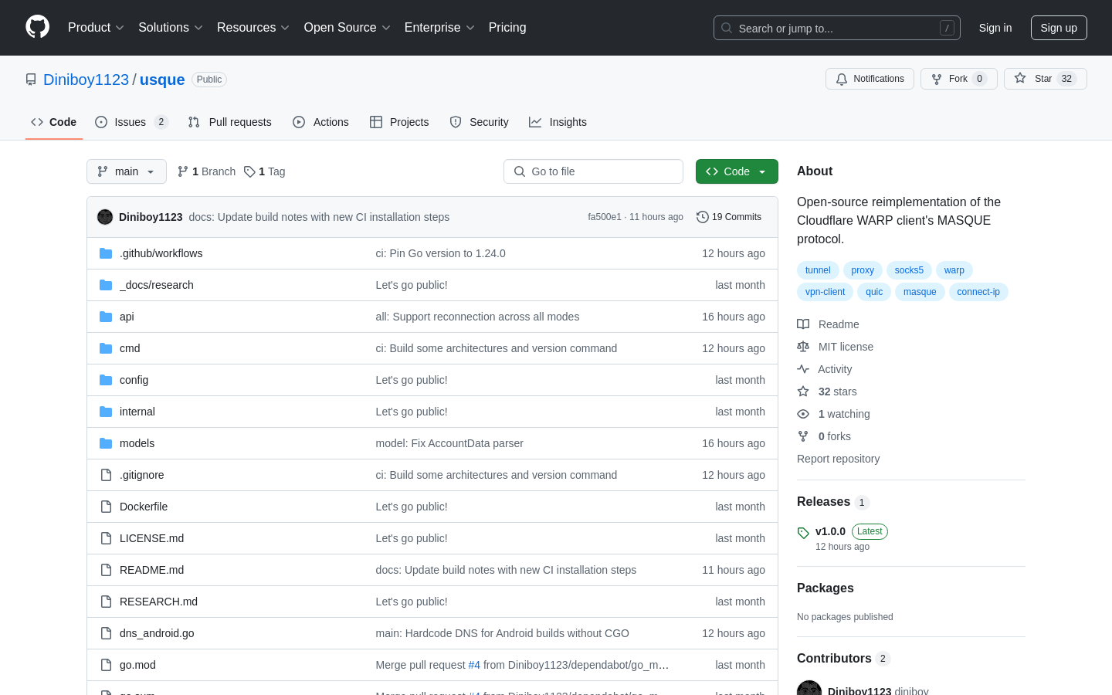Viewport: 1112px width, 695px height.
Task: Click the GitHub logo icon
Action: coord(37,27)
